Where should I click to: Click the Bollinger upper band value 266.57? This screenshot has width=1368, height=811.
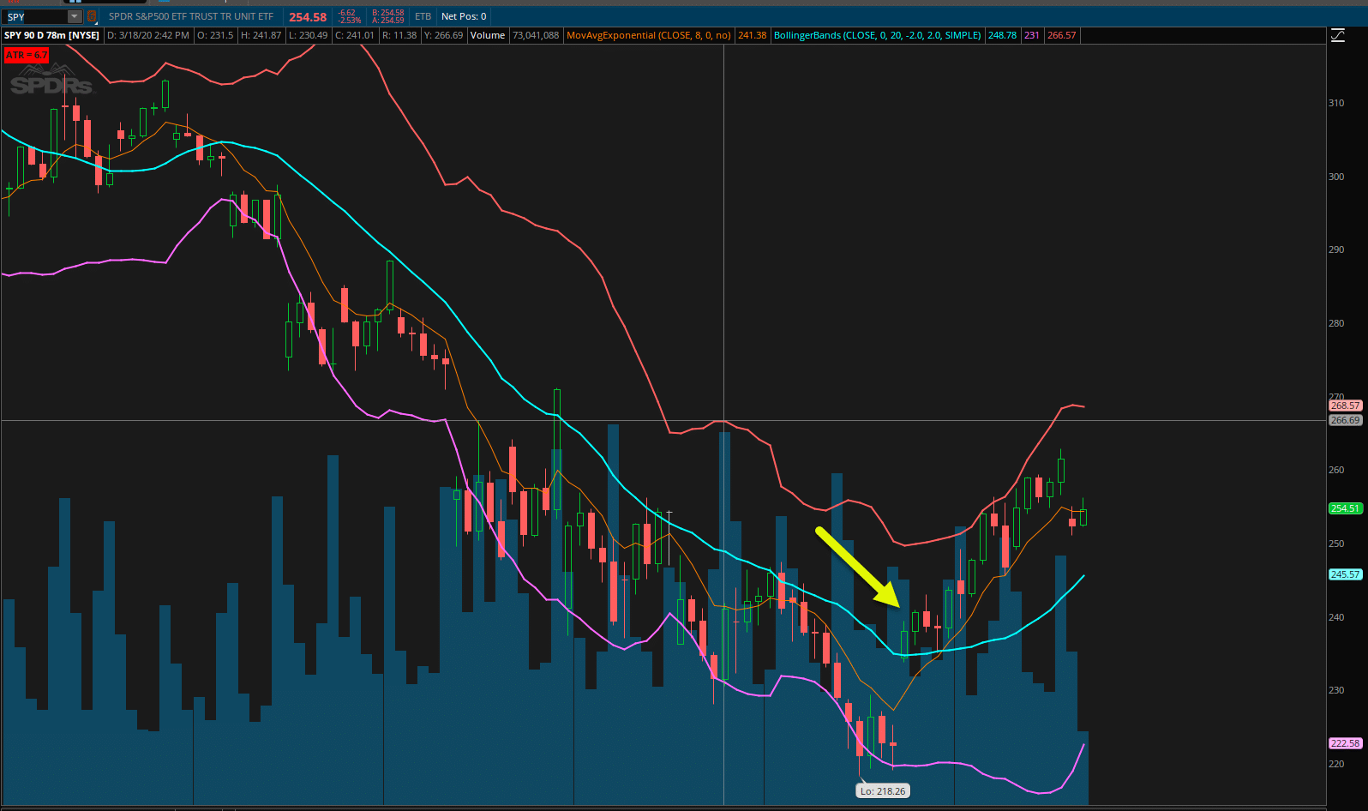(1062, 35)
